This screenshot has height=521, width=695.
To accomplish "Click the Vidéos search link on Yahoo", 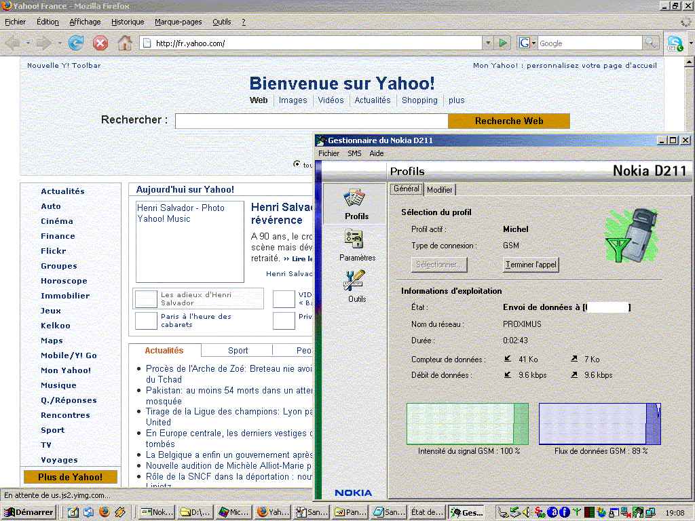I will 331,100.
